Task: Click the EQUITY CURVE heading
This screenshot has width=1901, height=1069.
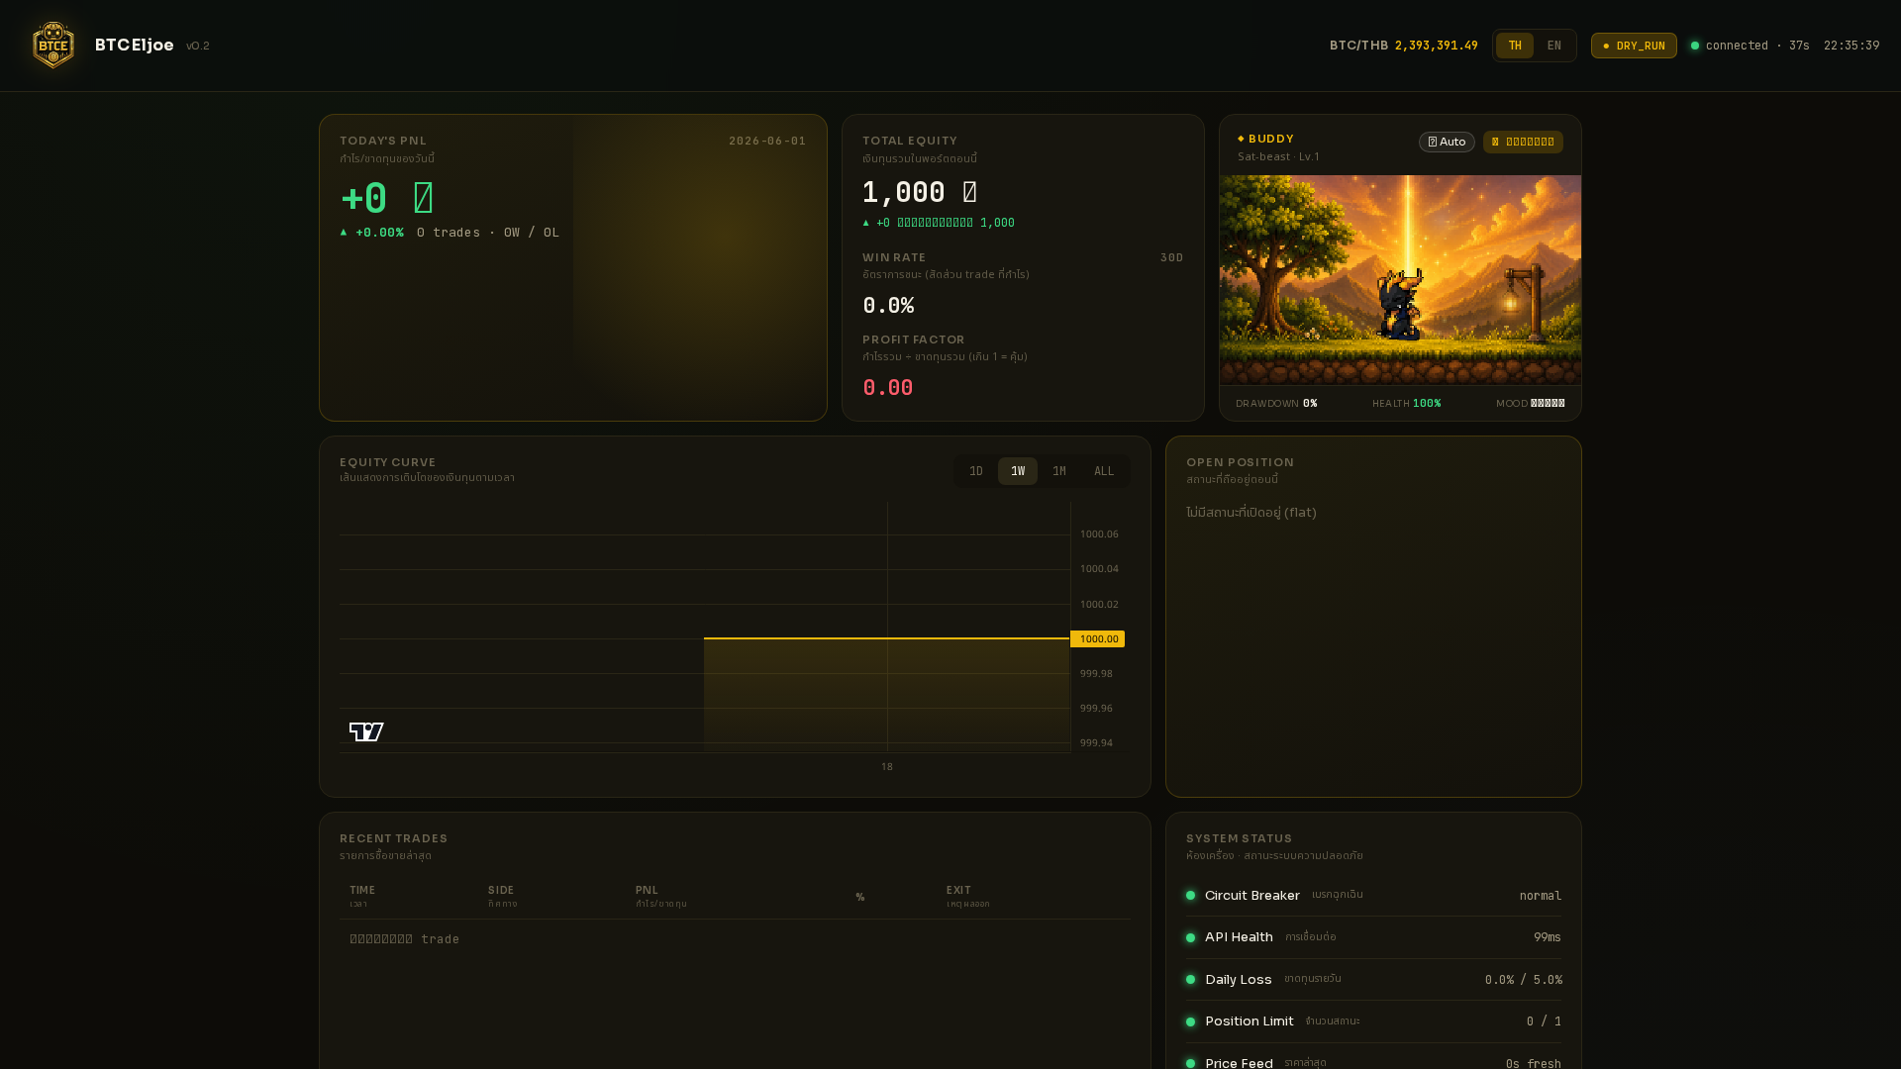Action: click(388, 462)
